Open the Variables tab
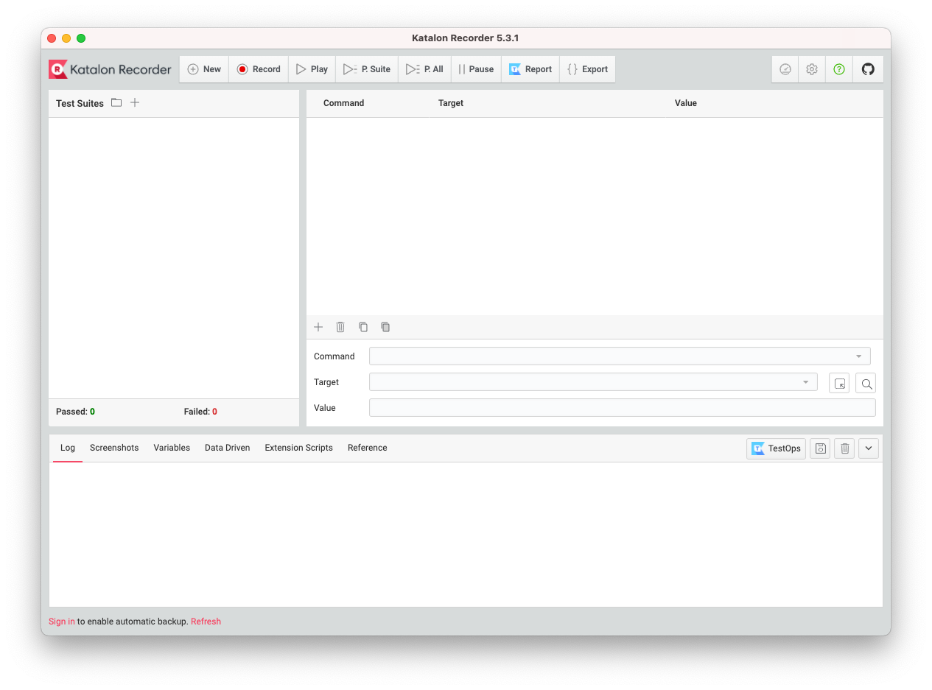932x690 pixels. (172, 448)
